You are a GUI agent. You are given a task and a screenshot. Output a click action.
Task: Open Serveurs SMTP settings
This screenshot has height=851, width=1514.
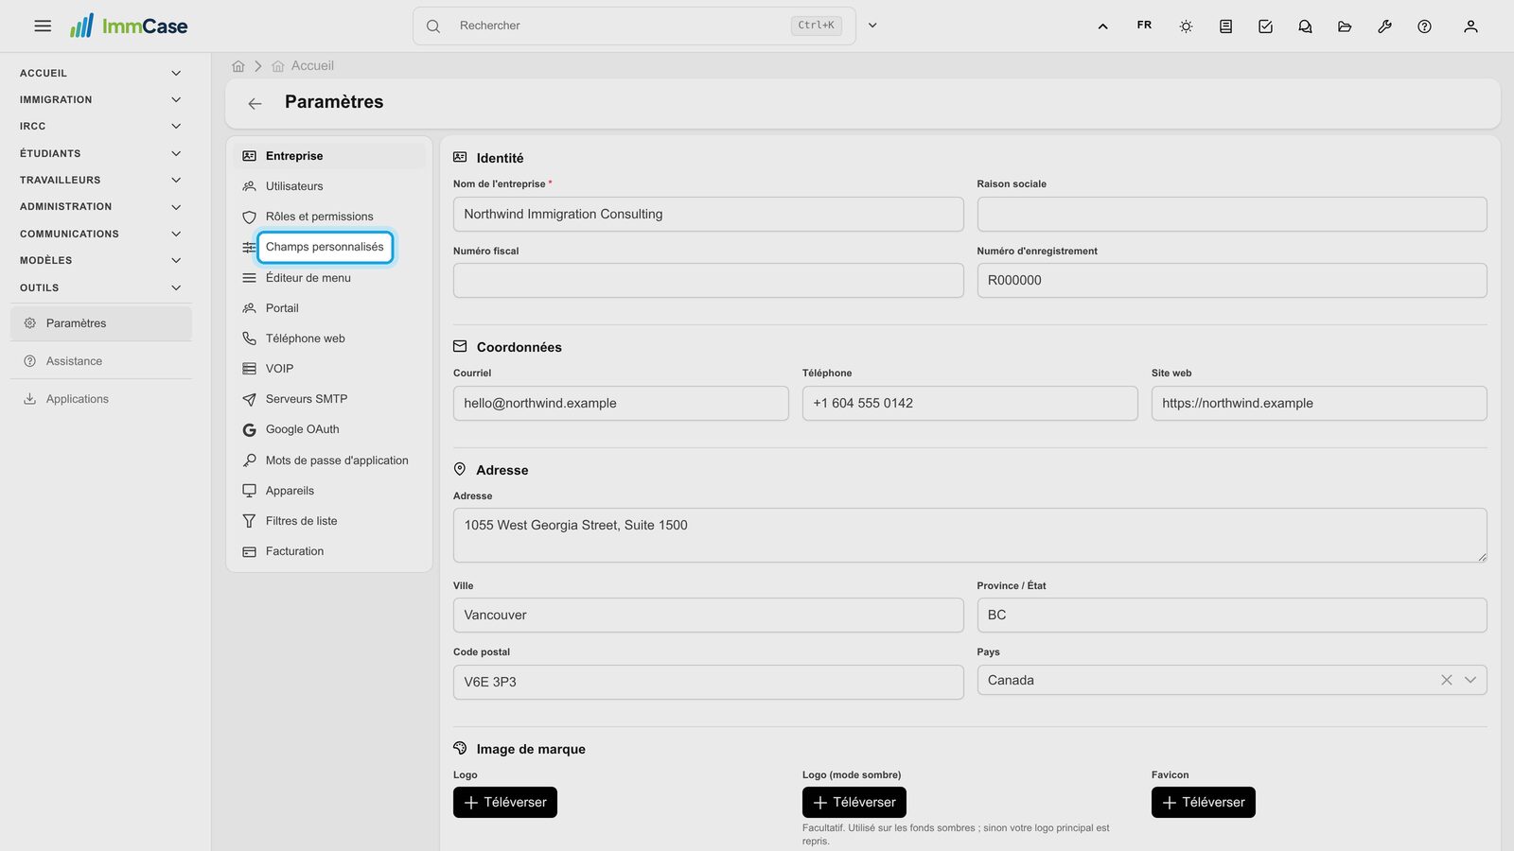(329, 399)
